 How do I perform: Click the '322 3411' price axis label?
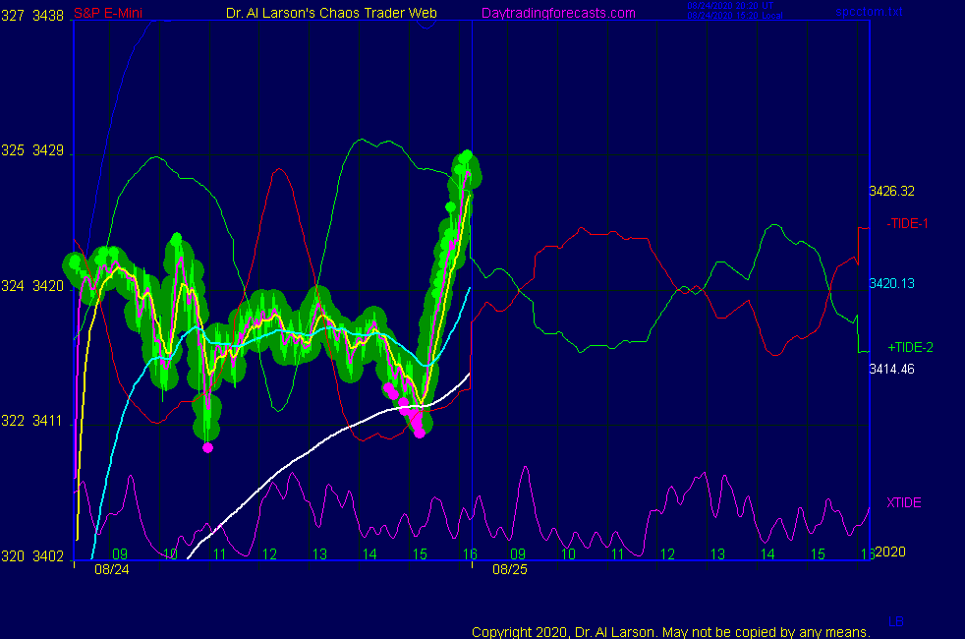coord(32,421)
